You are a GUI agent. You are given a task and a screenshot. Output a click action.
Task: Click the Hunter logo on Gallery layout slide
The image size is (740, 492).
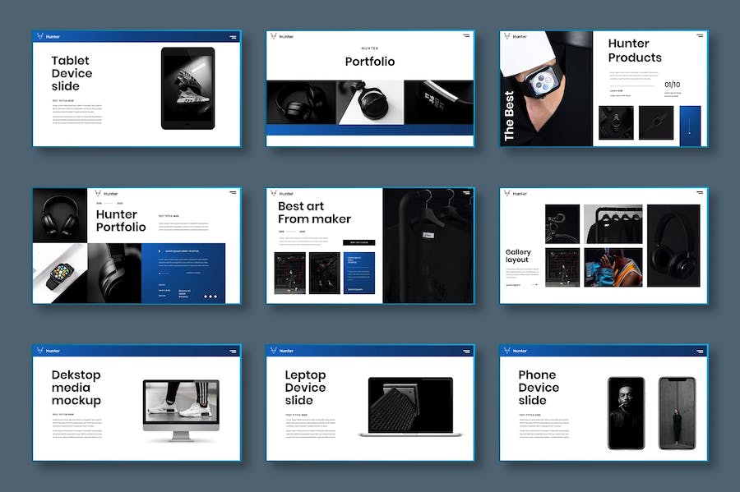pos(516,194)
